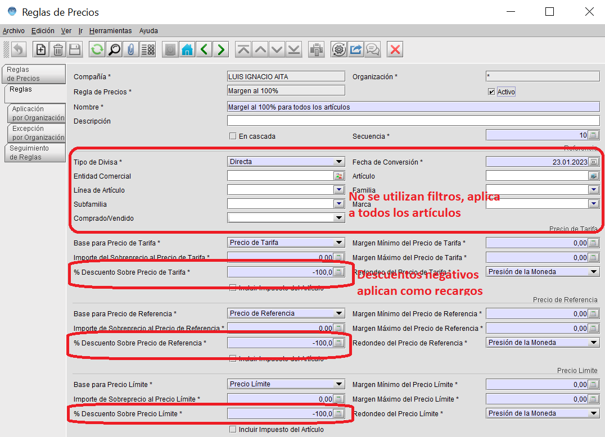Refresh data with the green arrows icon
The width and height of the screenshot is (605, 437).
tap(97, 49)
